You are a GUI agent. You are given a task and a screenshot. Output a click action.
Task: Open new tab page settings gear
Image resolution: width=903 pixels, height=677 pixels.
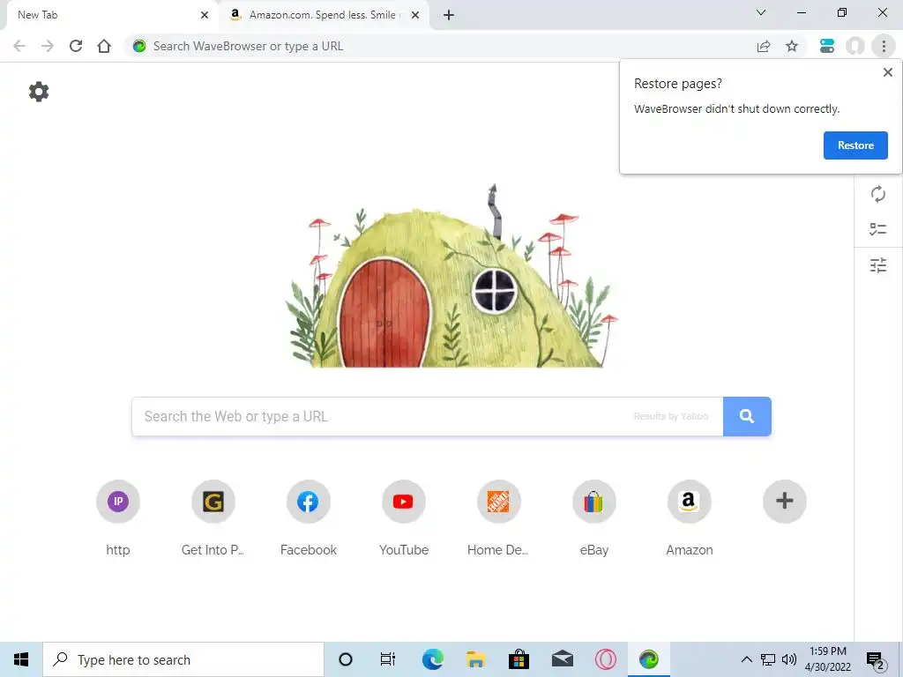point(39,92)
